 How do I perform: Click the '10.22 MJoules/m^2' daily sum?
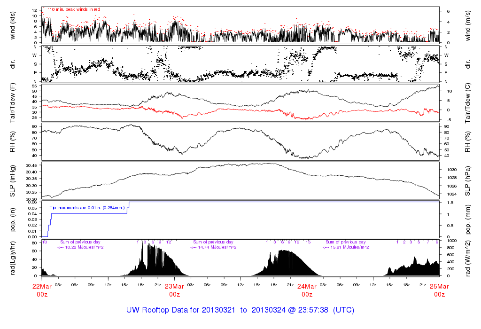click(85, 247)
